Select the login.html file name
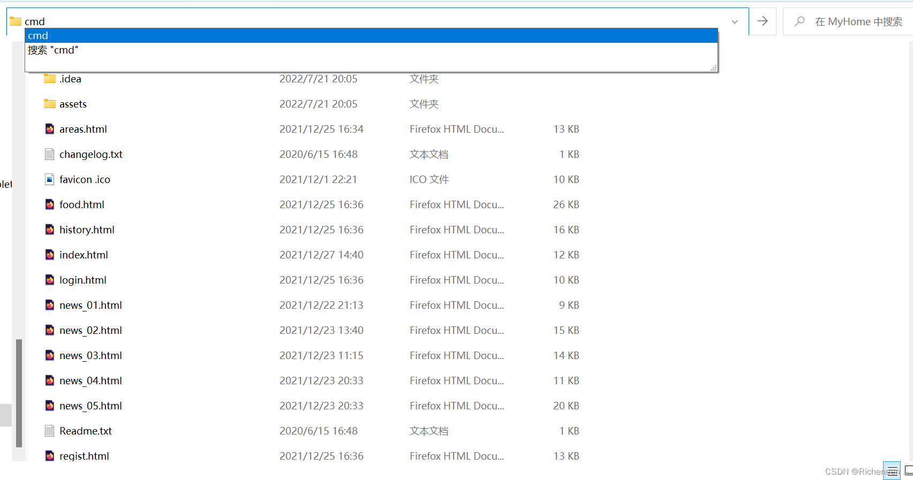The height and width of the screenshot is (480, 913). point(83,280)
